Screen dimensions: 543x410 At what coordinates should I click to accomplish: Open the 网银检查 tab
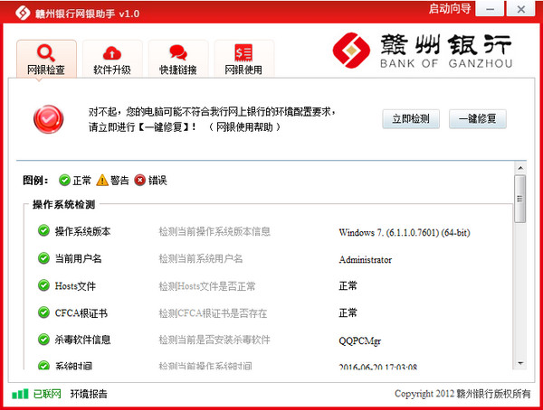click(46, 59)
